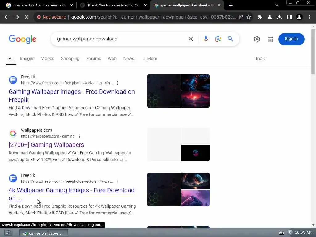Open the Tools search options
The height and width of the screenshot is (237, 316).
click(x=260, y=58)
